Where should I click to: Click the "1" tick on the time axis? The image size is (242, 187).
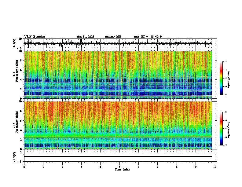pos(43,167)
